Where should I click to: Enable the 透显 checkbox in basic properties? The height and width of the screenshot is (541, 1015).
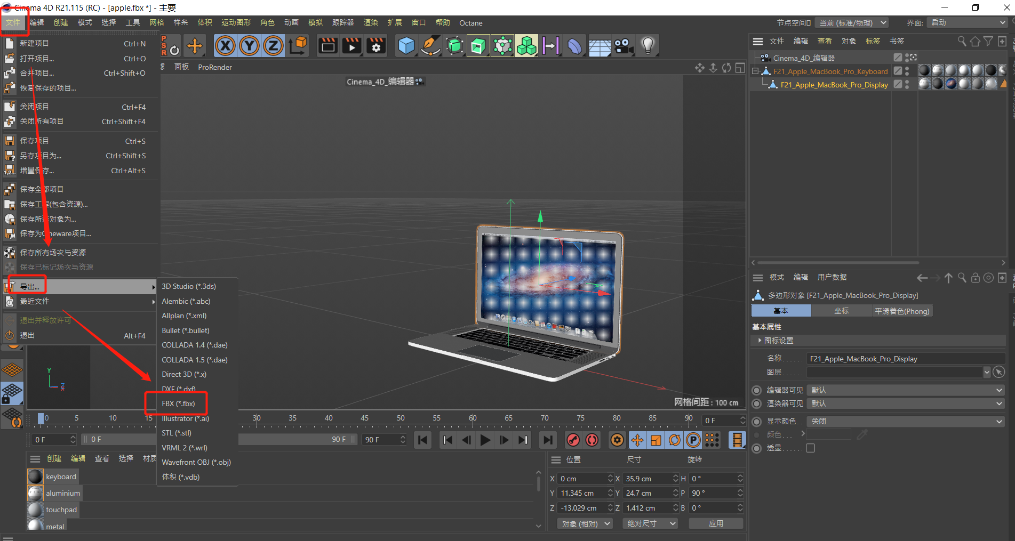(810, 448)
